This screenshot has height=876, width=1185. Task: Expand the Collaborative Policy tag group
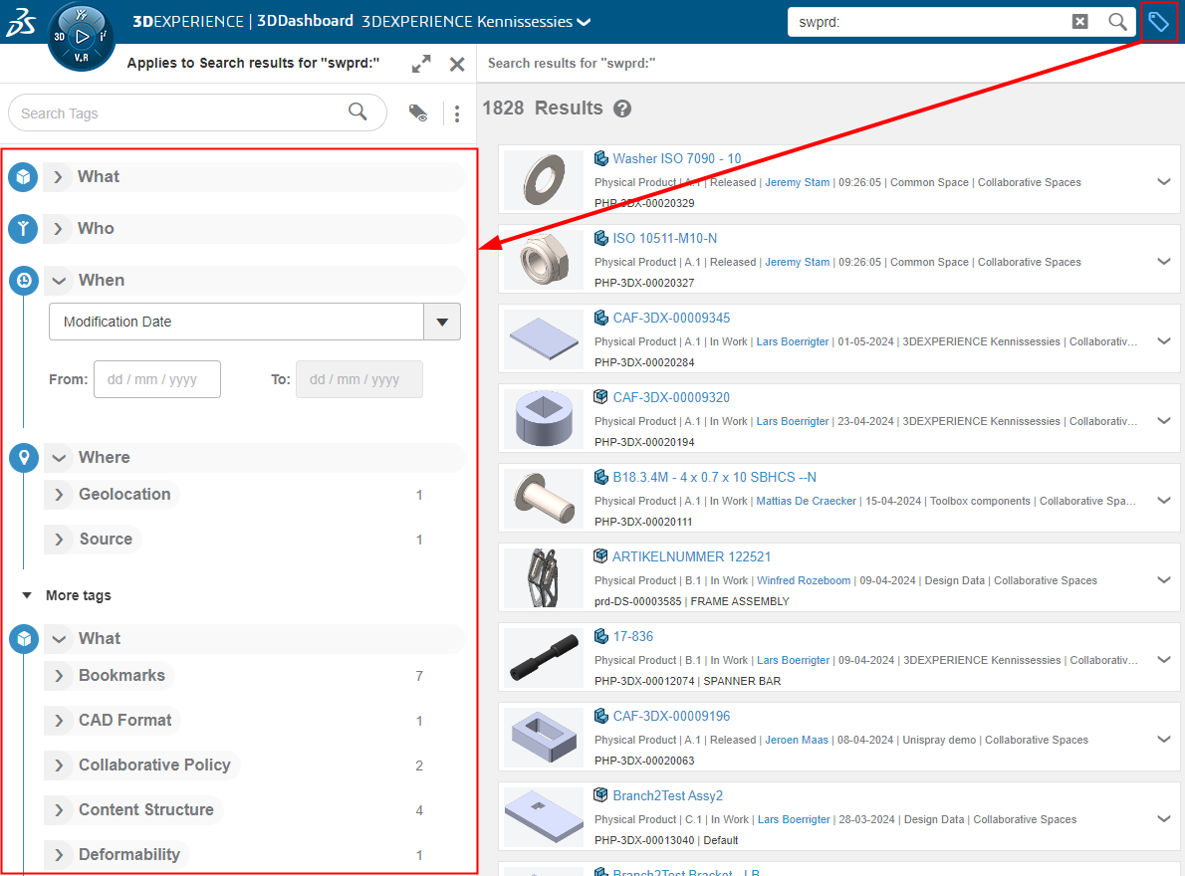click(x=59, y=765)
